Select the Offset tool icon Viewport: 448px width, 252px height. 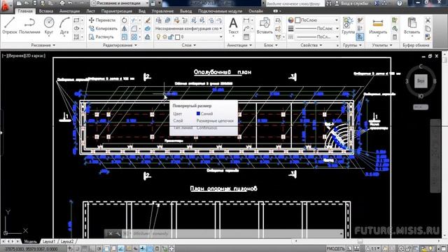[x=148, y=37]
